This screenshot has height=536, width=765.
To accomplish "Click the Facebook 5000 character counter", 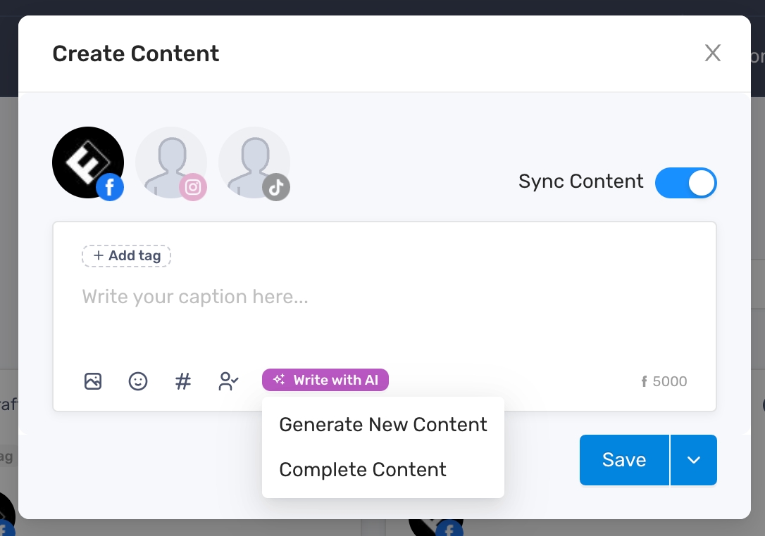I will click(664, 382).
